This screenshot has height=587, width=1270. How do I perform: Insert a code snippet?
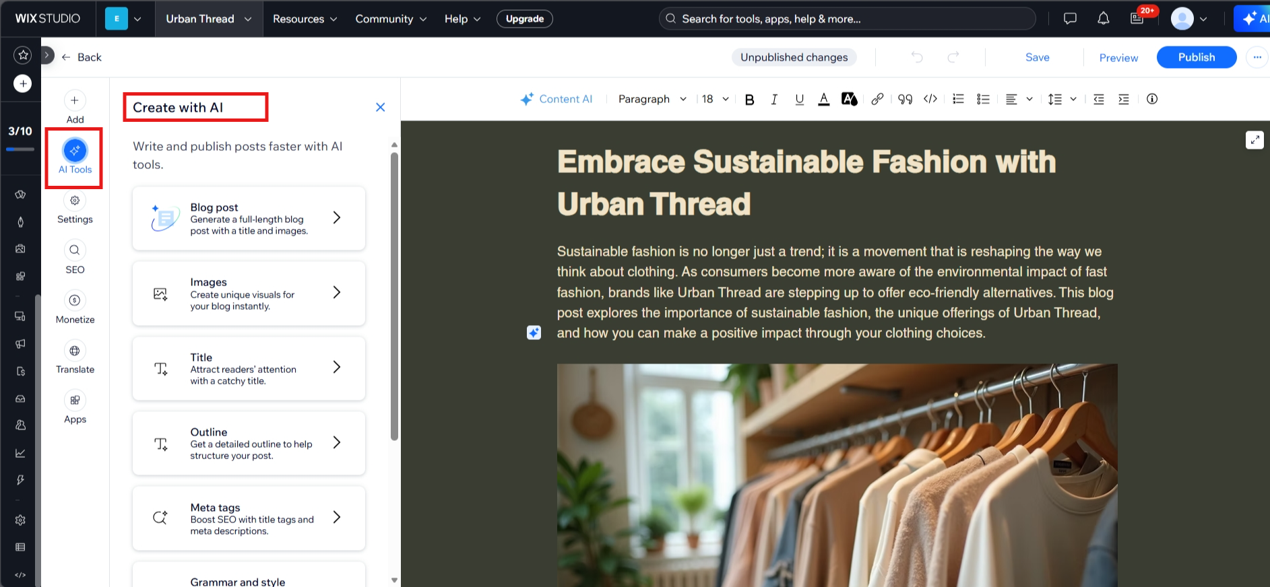click(x=930, y=99)
